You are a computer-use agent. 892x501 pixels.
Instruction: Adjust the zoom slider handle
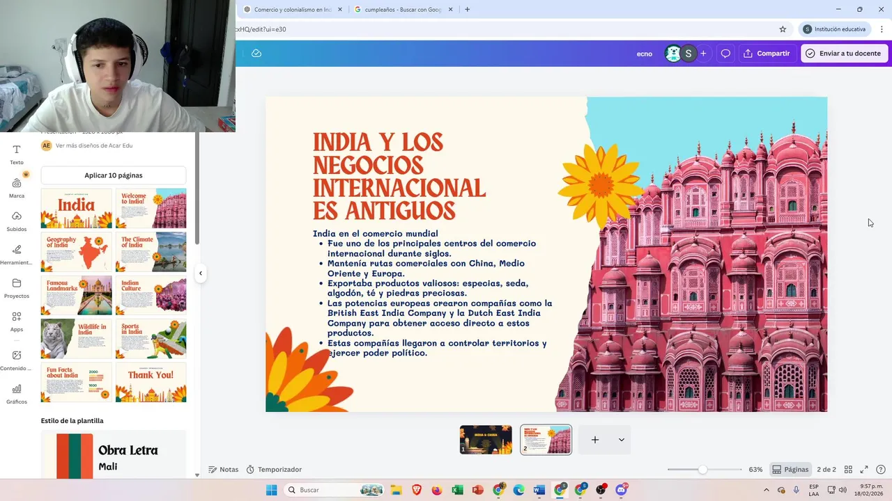(702, 470)
